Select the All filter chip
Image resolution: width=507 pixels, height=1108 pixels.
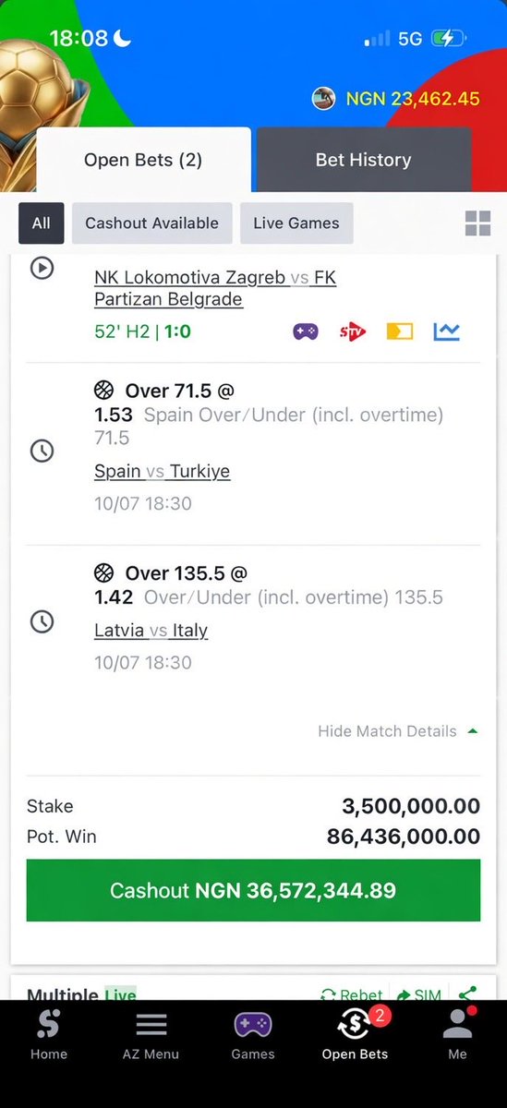click(x=42, y=223)
